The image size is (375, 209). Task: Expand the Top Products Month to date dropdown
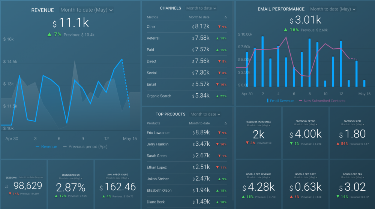point(205,114)
